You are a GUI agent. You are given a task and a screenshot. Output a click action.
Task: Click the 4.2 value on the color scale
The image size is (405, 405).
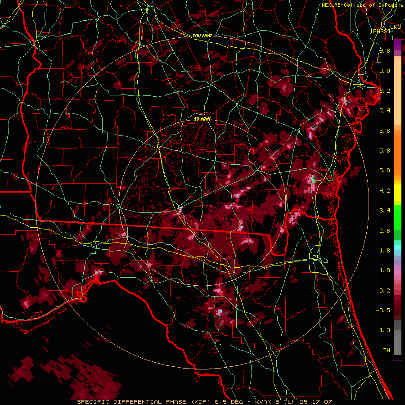(x=385, y=191)
